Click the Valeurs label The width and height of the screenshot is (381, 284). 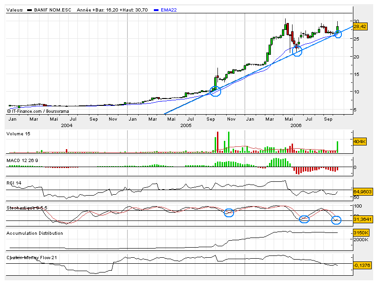pos(15,10)
